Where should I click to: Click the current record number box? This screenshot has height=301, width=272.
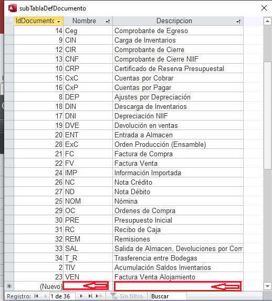tap(62, 296)
